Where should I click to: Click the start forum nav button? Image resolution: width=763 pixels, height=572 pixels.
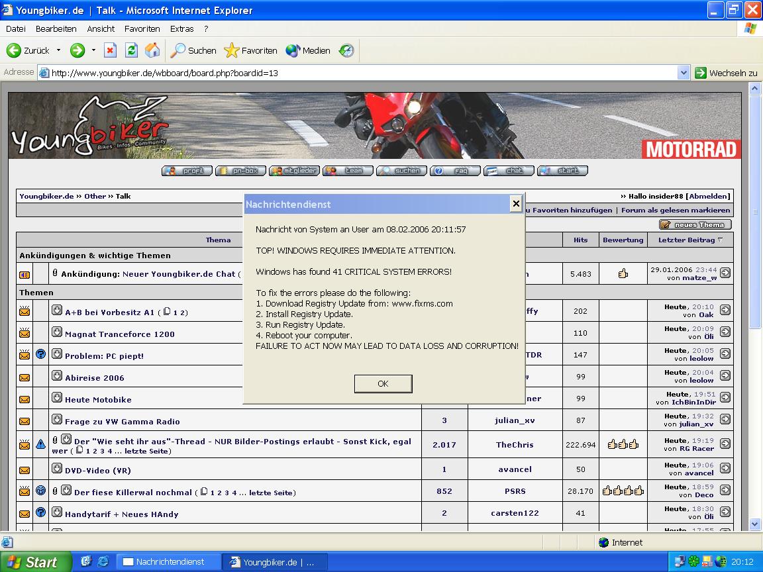[562, 171]
